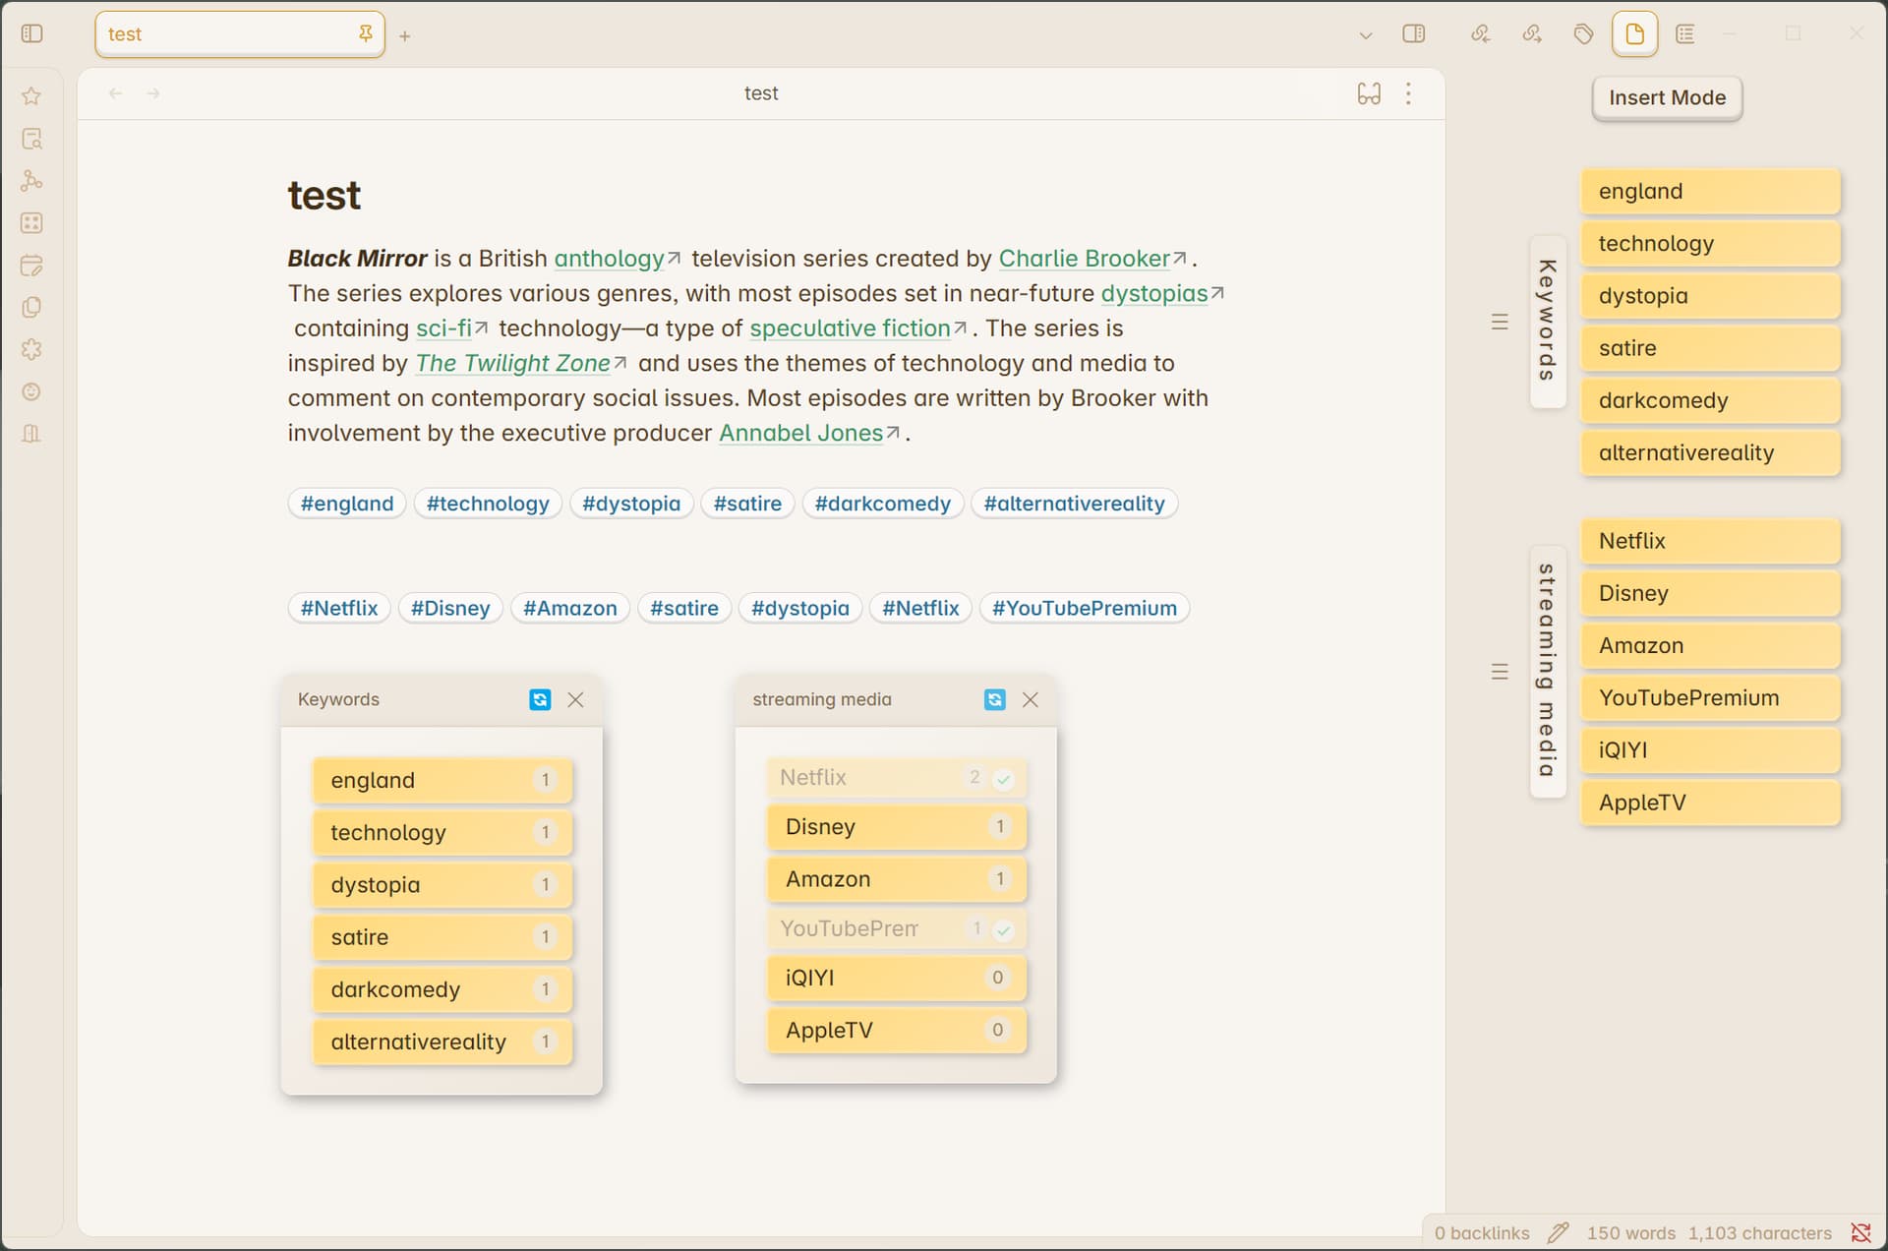Open the outline icon next to document icon
The image size is (1888, 1251).
tap(1685, 33)
